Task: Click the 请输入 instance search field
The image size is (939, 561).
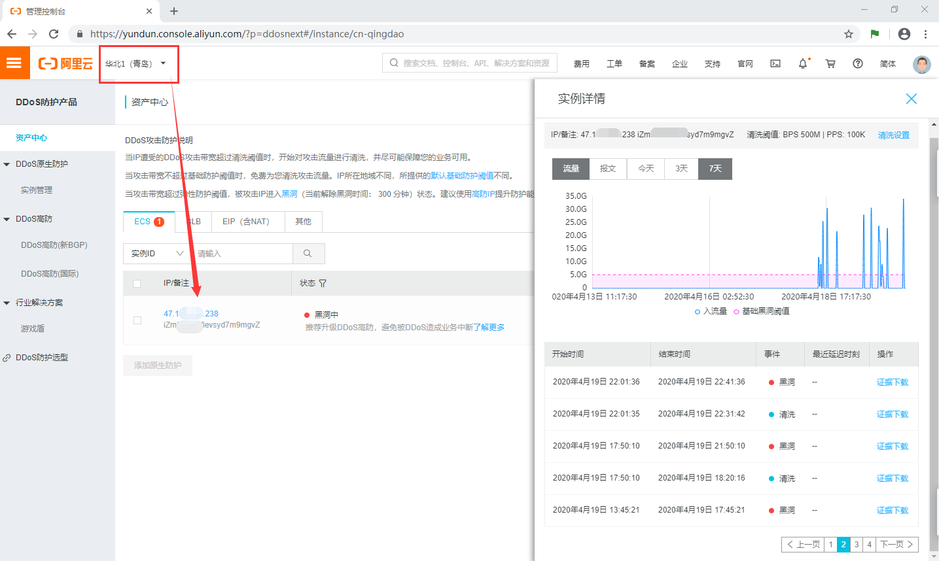Action: [241, 254]
